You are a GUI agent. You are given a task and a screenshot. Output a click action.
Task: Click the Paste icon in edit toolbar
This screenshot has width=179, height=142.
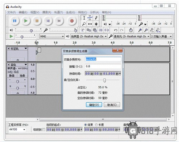pos(95,30)
